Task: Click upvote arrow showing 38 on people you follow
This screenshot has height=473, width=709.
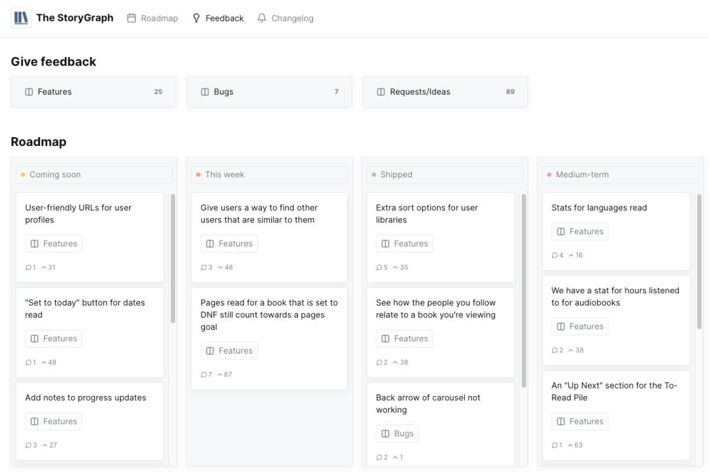Action: click(x=396, y=362)
